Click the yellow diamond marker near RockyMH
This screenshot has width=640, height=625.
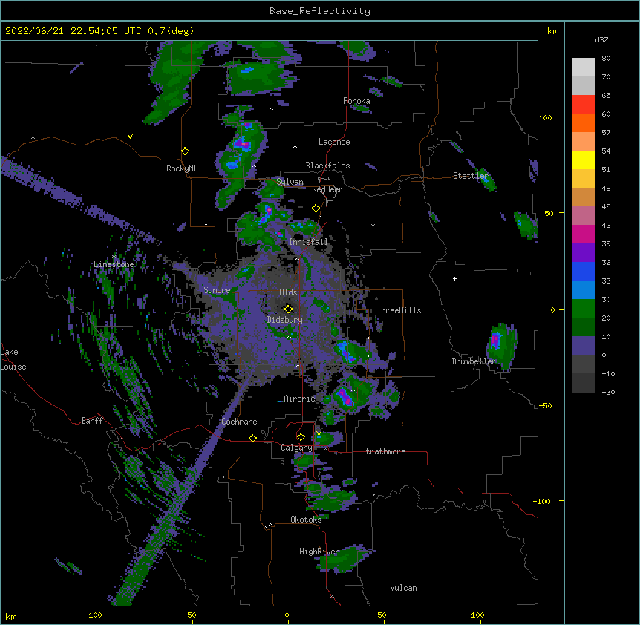186,151
